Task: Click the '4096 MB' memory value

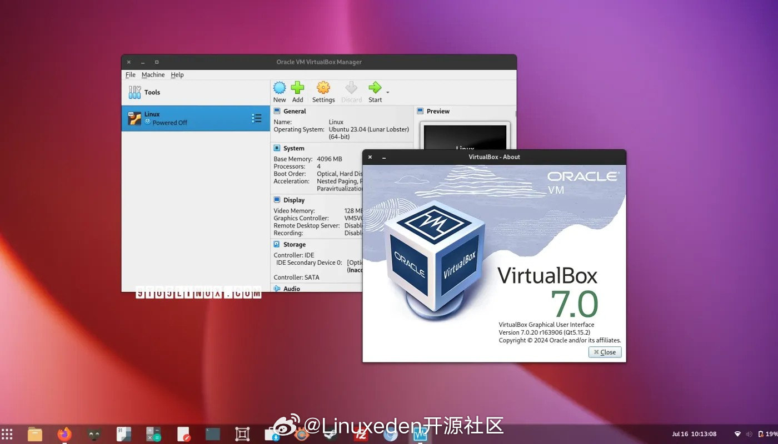Action: coord(330,159)
